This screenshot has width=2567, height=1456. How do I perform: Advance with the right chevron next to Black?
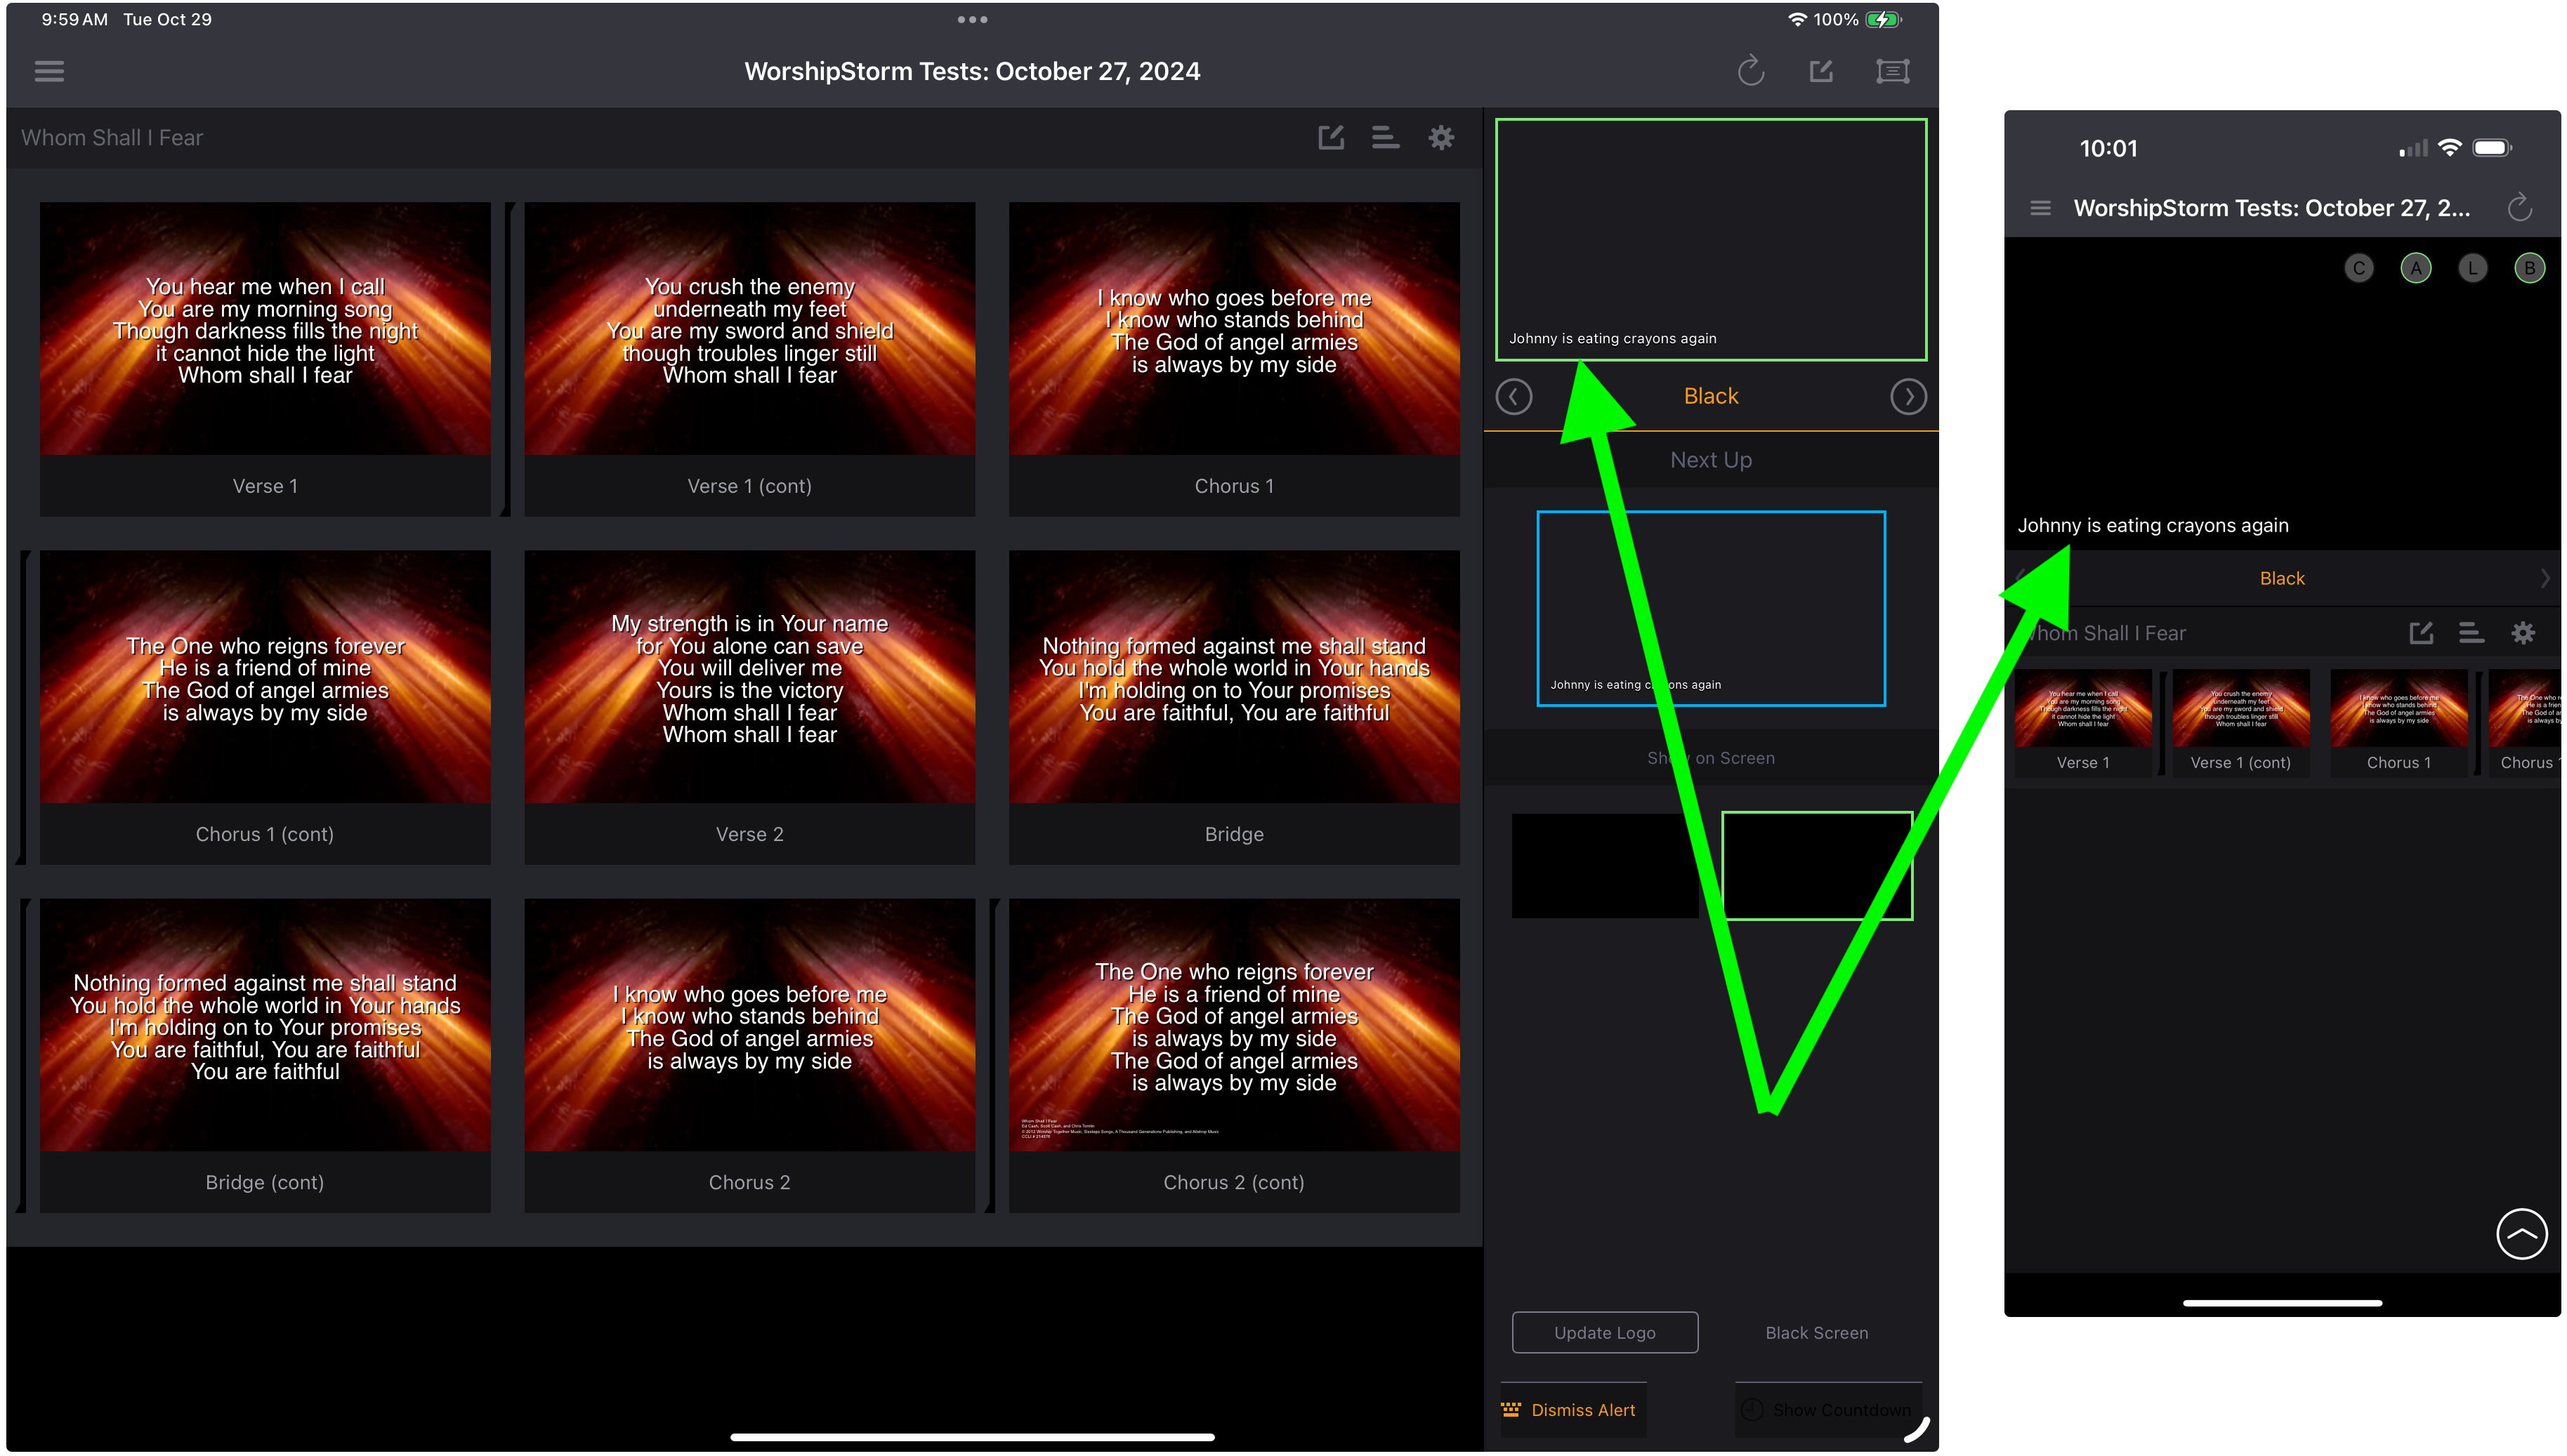click(x=1908, y=397)
